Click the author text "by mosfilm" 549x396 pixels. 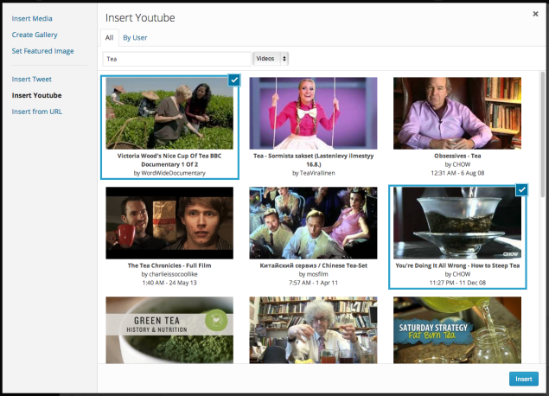313,274
